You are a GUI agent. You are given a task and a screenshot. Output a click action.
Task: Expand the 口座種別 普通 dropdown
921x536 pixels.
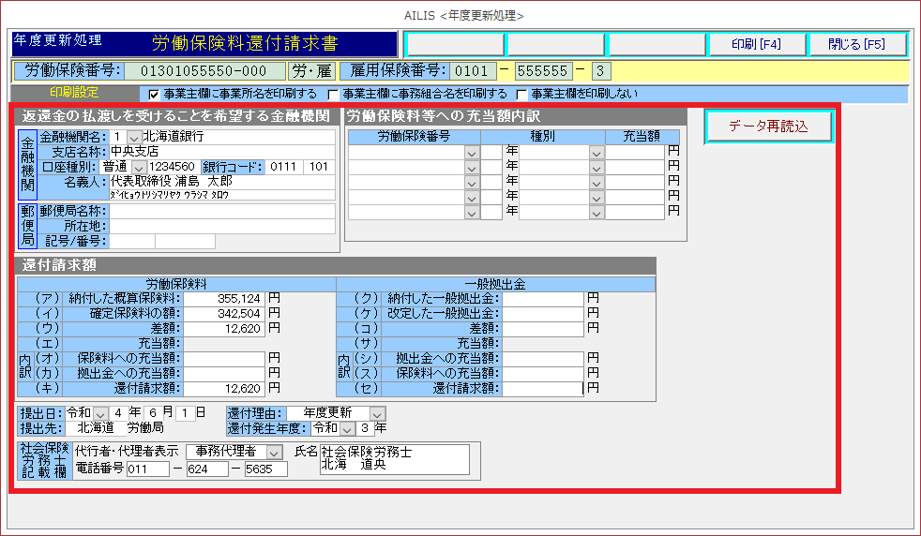coord(139,167)
